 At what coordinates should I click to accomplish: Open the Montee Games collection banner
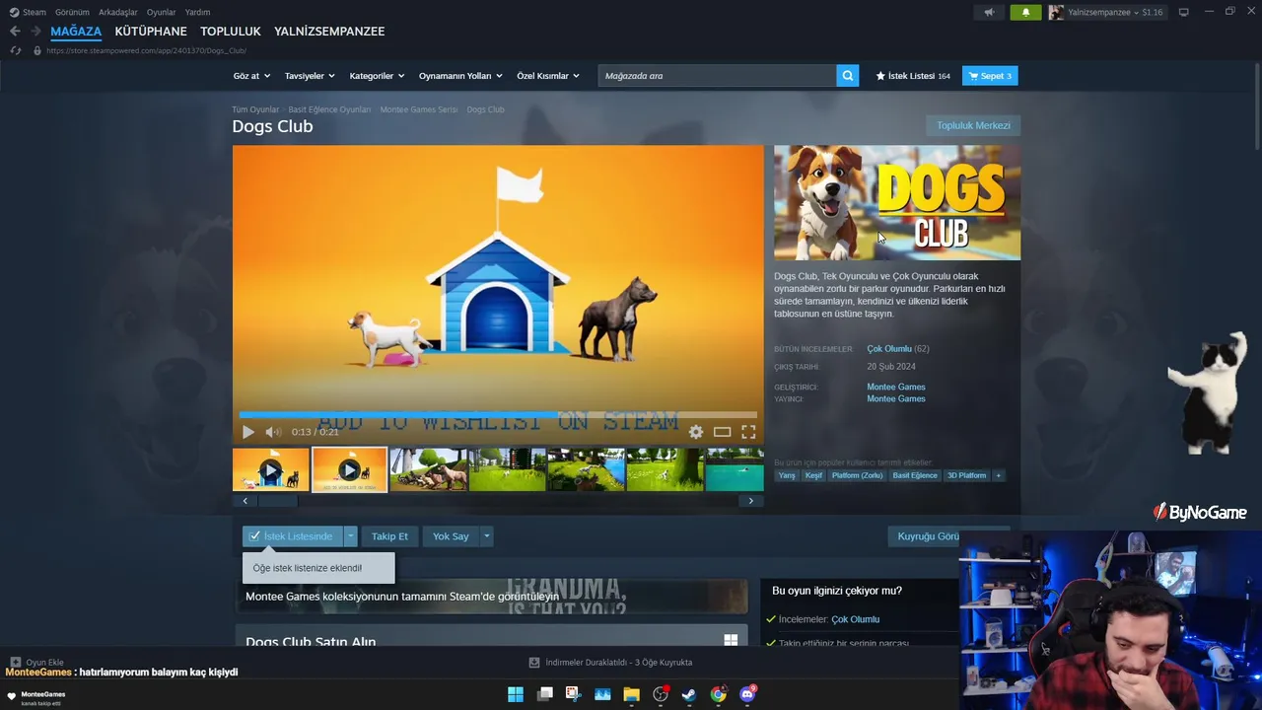tap(491, 596)
